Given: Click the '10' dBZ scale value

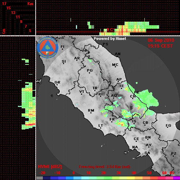Looking at the screenshot, I should click(x=89, y=173).
